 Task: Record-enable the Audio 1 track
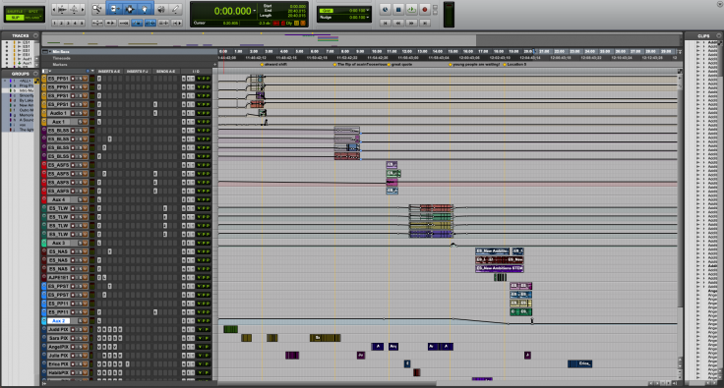point(73,113)
